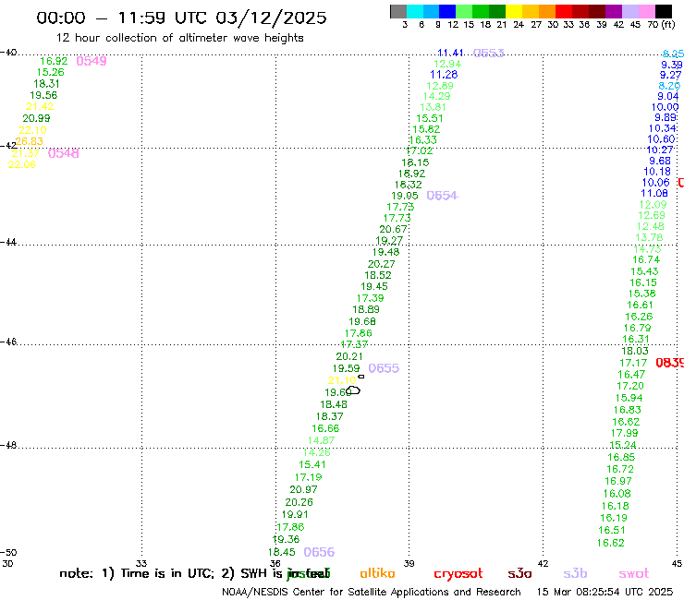The height and width of the screenshot is (600, 684).
Task: Click the yellow value 21.42
Action: pos(40,107)
